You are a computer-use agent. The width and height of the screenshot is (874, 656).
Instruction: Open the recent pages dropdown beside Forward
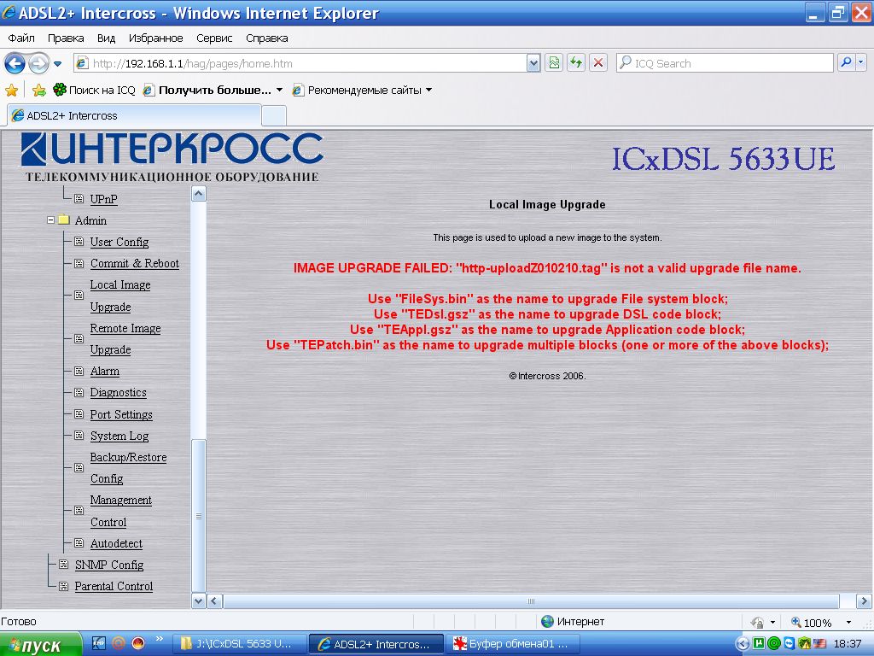[57, 63]
